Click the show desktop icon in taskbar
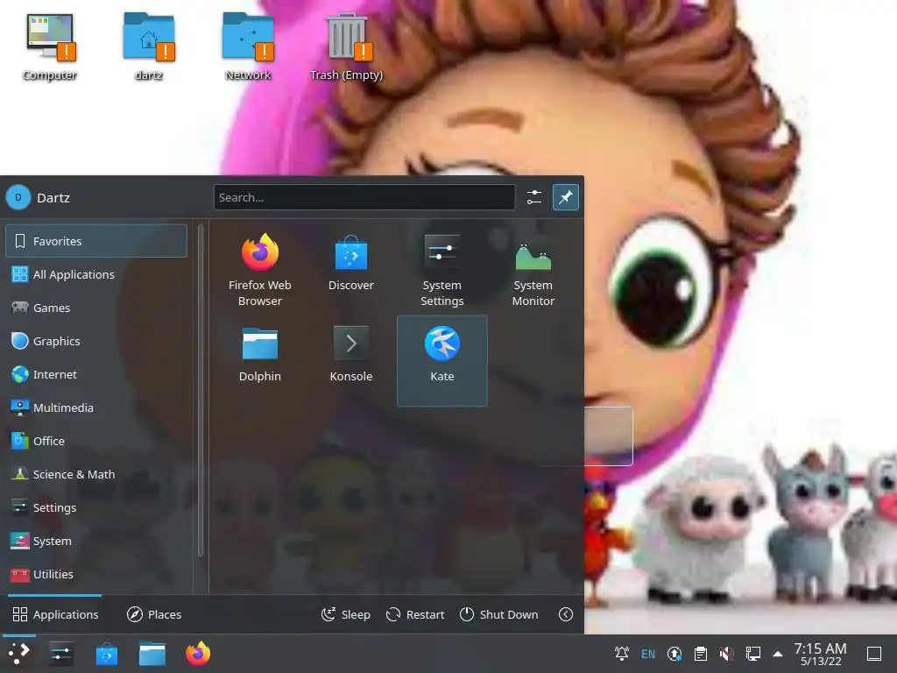Screen dimensions: 897x673 click(874, 654)
